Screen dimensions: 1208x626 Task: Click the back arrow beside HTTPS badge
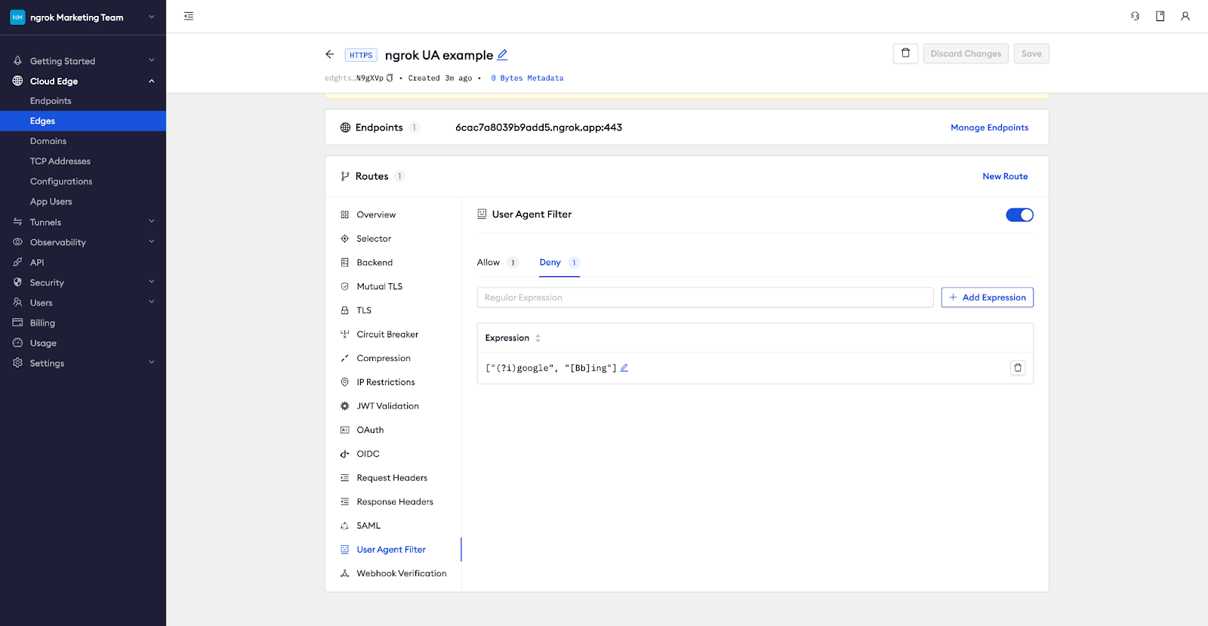pos(330,54)
